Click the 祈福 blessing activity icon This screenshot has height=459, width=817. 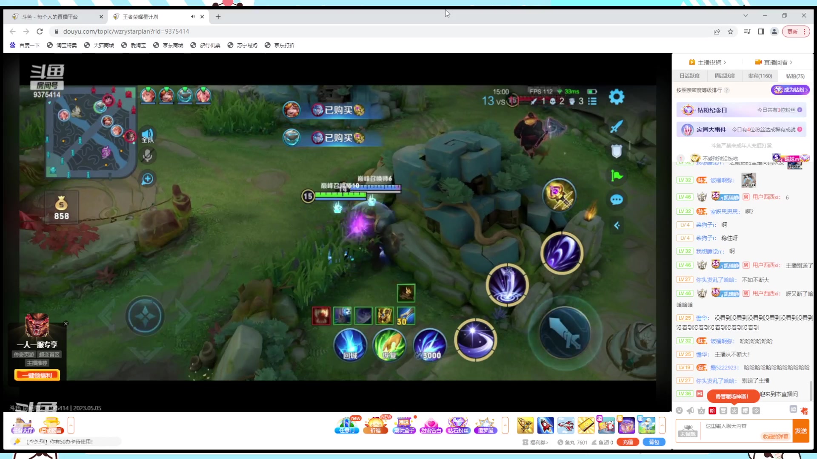tap(375, 425)
